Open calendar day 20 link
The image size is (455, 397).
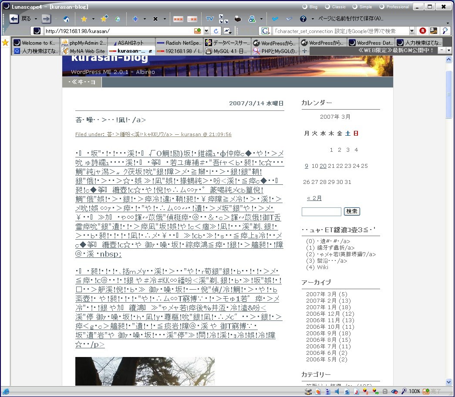pos(323,166)
